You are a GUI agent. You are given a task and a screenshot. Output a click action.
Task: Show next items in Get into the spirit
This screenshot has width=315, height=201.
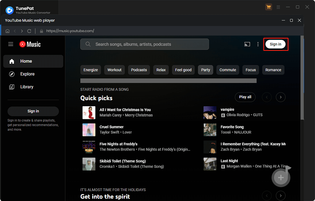point(281,195)
